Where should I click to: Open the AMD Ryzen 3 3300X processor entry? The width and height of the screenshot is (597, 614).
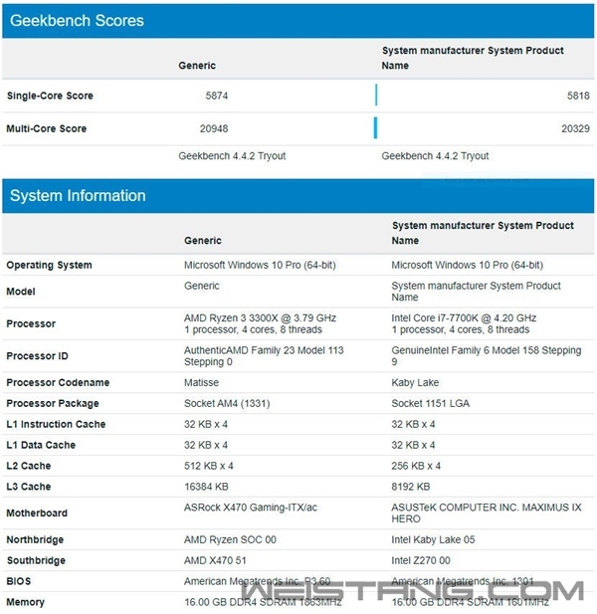point(260,318)
